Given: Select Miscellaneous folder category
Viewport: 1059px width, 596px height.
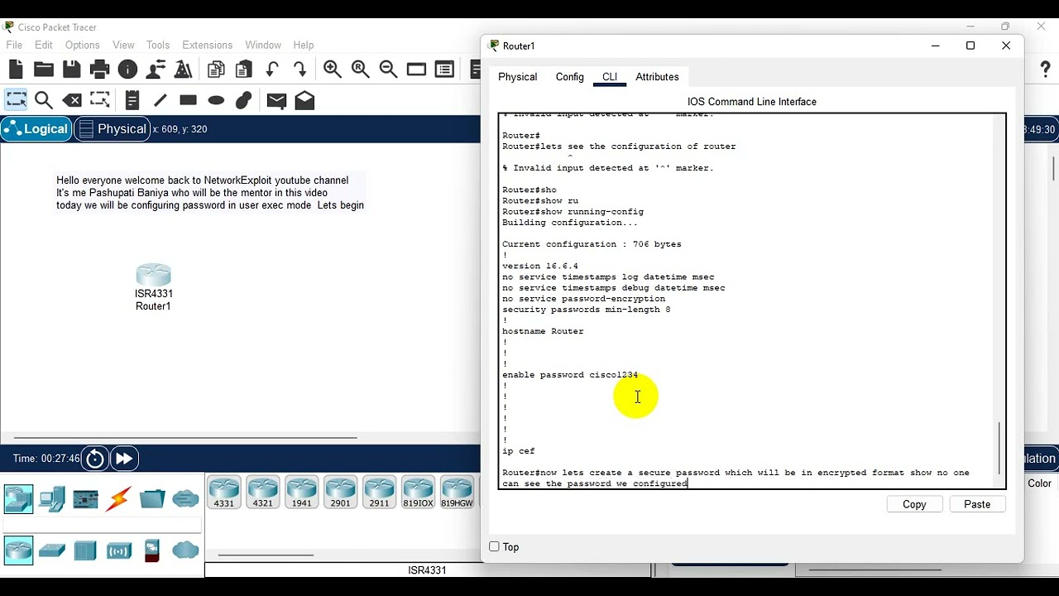Looking at the screenshot, I should pyautogui.click(x=152, y=499).
